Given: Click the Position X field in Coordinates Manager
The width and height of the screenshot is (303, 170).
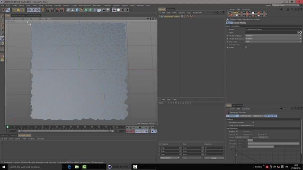Looking at the screenshot, I should [x=170, y=148].
